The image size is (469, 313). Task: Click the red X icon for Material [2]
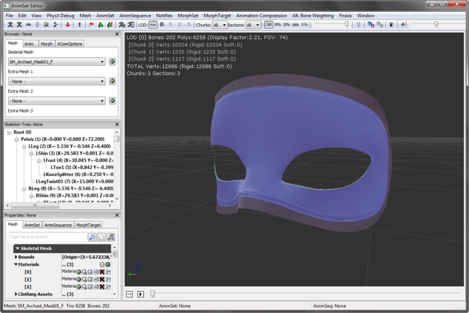[102, 287]
